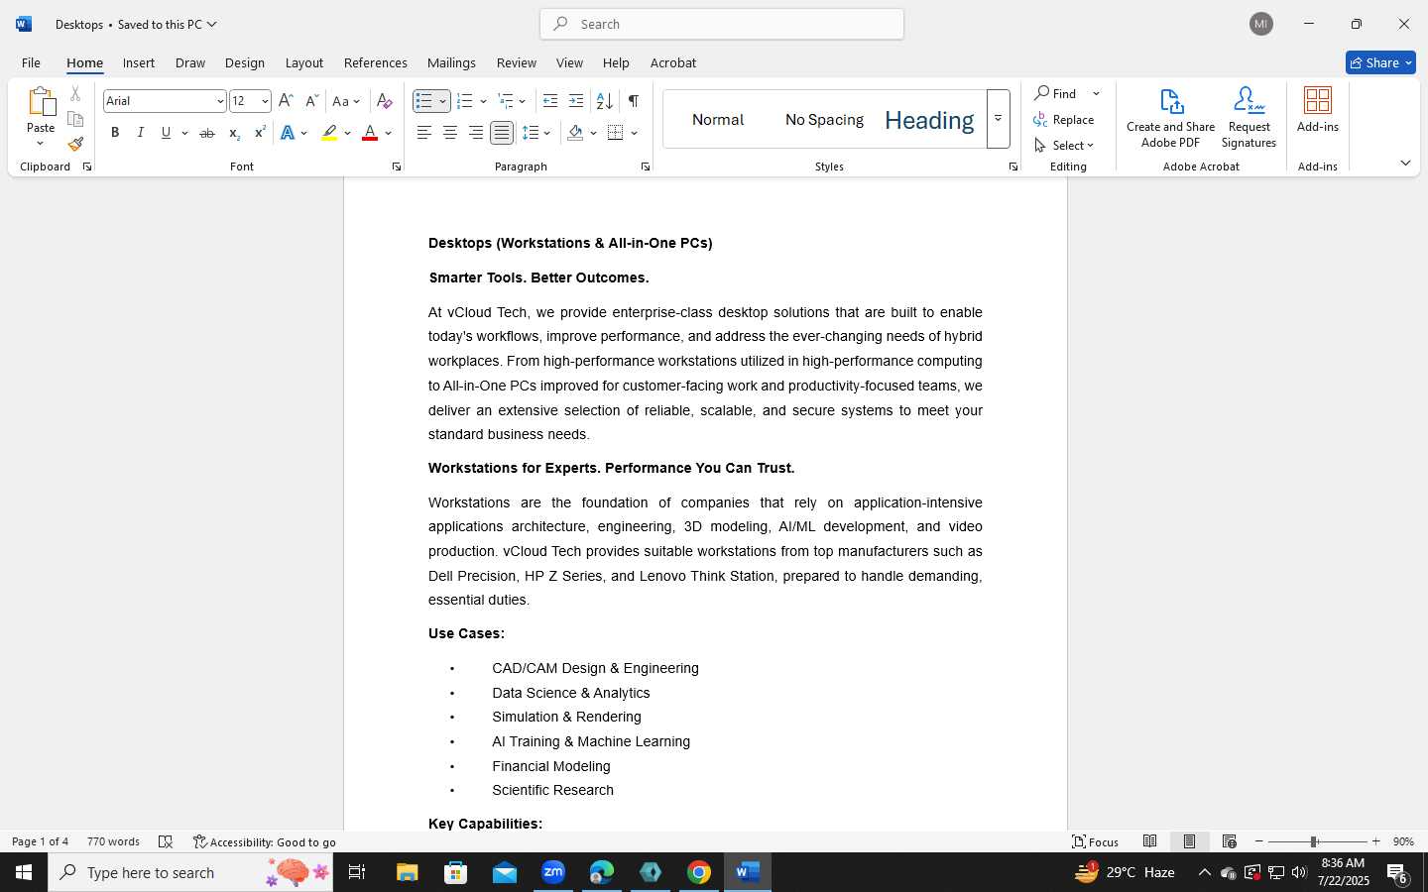
Task: Collapse the ribbon with the chevron
Action: click(x=1405, y=164)
